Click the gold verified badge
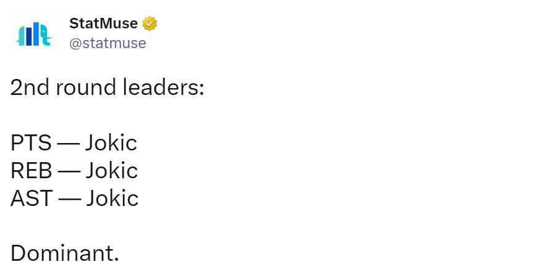 (x=150, y=24)
